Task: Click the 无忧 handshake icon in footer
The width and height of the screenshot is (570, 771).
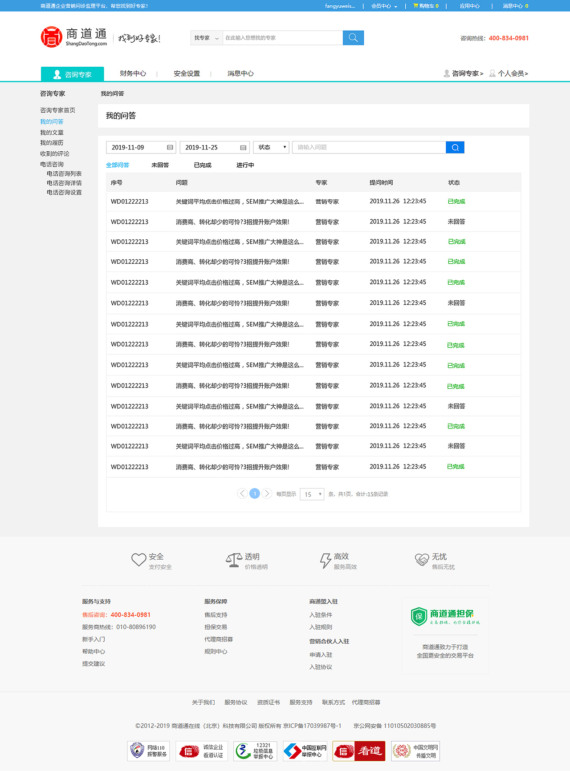Action: tap(422, 560)
